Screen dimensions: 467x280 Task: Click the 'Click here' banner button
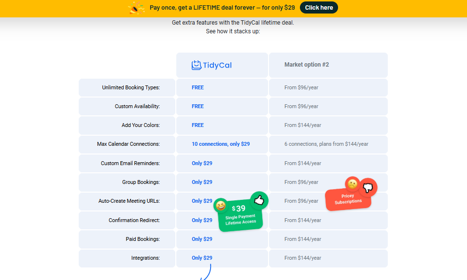point(319,8)
